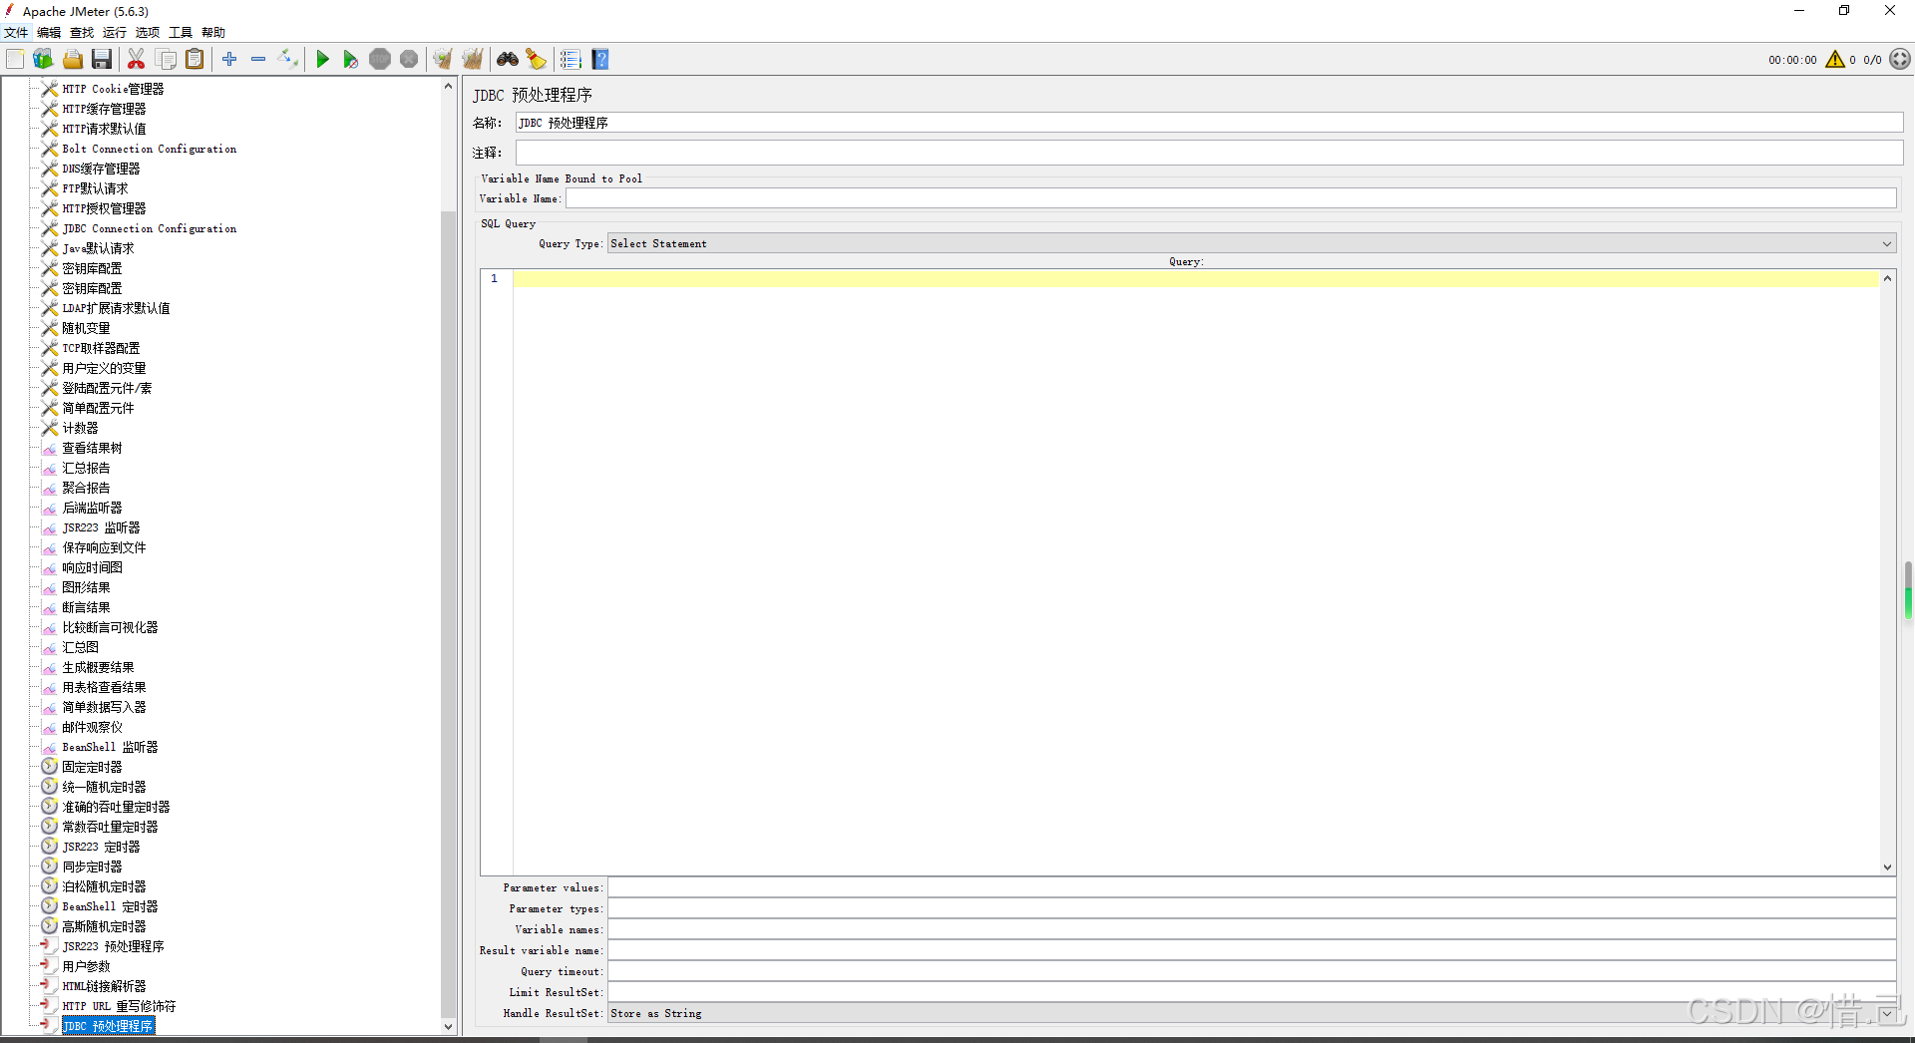The width and height of the screenshot is (1915, 1043).
Task: Click Start without pauses icon
Action: point(350,60)
